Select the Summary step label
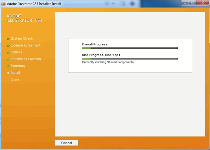 click(x=18, y=66)
